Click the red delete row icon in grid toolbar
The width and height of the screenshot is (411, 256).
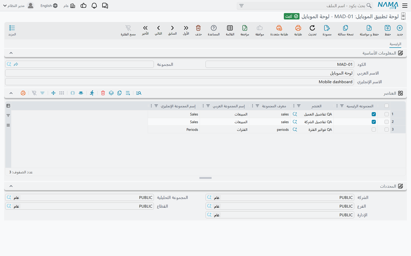[103, 93]
